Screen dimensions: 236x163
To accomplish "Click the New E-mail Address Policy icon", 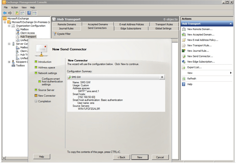I will coord(184,40).
